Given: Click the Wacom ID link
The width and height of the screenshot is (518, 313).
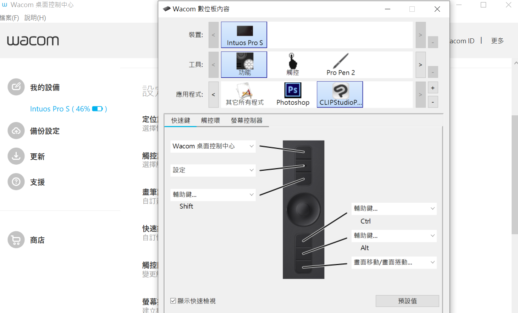Looking at the screenshot, I should 462,41.
